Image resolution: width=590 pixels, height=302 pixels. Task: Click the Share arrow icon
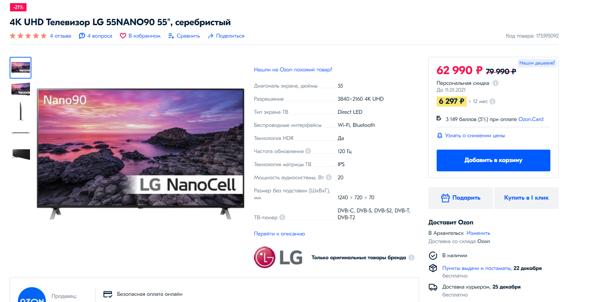211,36
